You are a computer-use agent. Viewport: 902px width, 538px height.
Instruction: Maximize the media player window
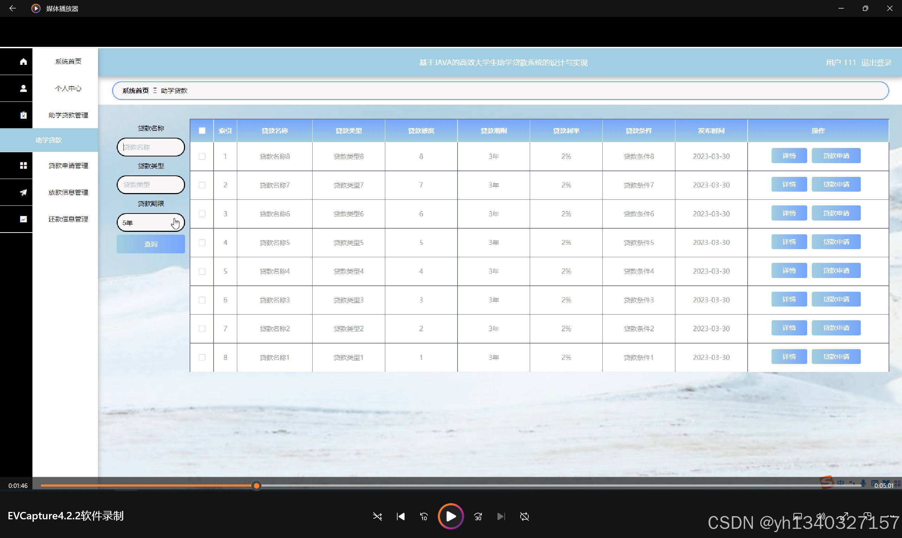pos(865,8)
